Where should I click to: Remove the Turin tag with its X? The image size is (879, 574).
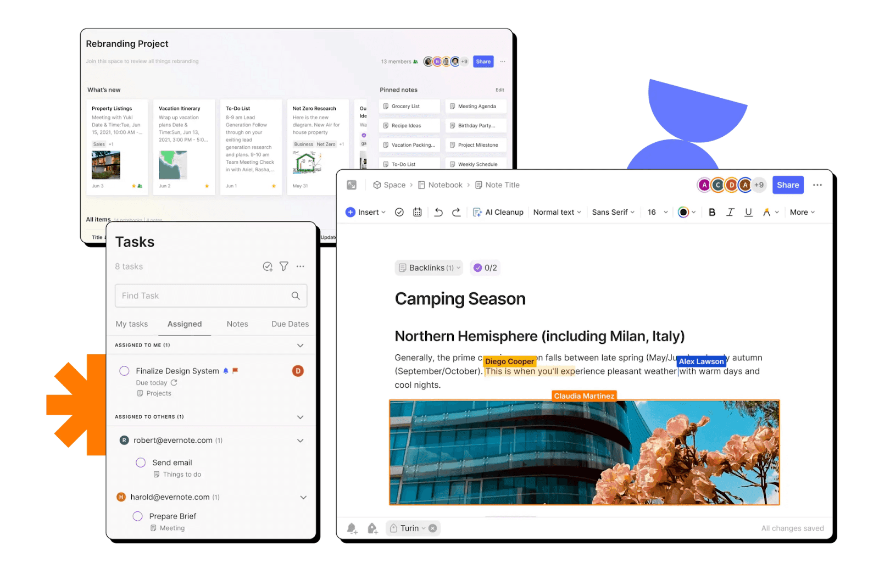[432, 528]
